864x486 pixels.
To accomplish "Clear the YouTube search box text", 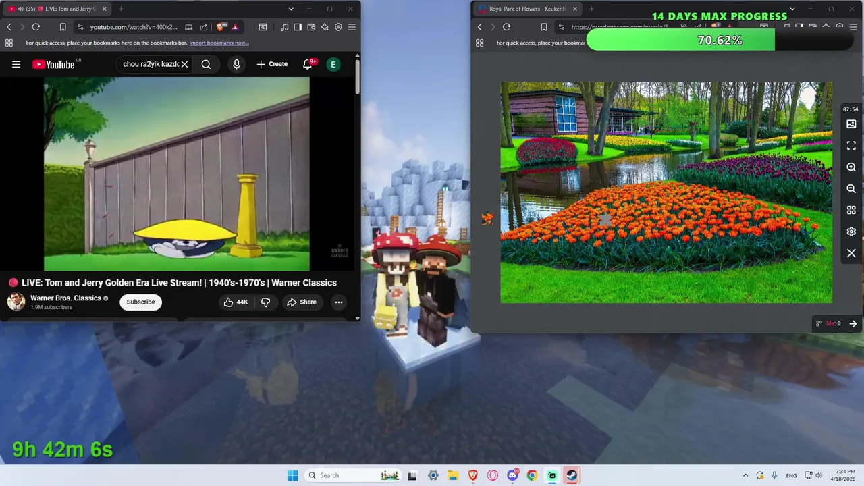I will tap(184, 64).
